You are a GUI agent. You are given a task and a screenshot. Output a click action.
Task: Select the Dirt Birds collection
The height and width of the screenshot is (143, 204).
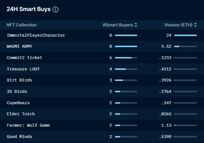[19, 80]
